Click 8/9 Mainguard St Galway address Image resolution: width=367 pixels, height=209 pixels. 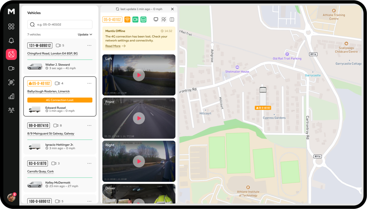click(x=50, y=134)
